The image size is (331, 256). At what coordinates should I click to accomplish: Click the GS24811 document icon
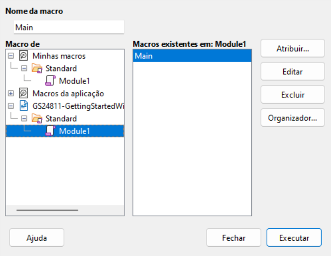tap(23, 106)
